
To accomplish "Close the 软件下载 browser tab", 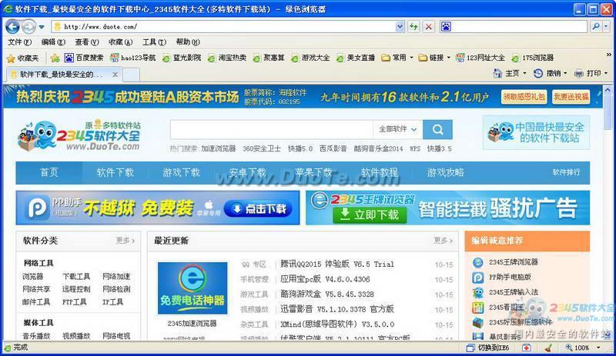I will pos(115,74).
